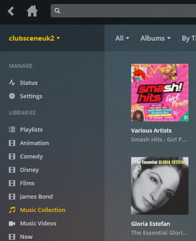Image resolution: width=196 pixels, height=241 pixels.
Task: Click the Disney library film icon
Action: pyautogui.click(x=12, y=170)
